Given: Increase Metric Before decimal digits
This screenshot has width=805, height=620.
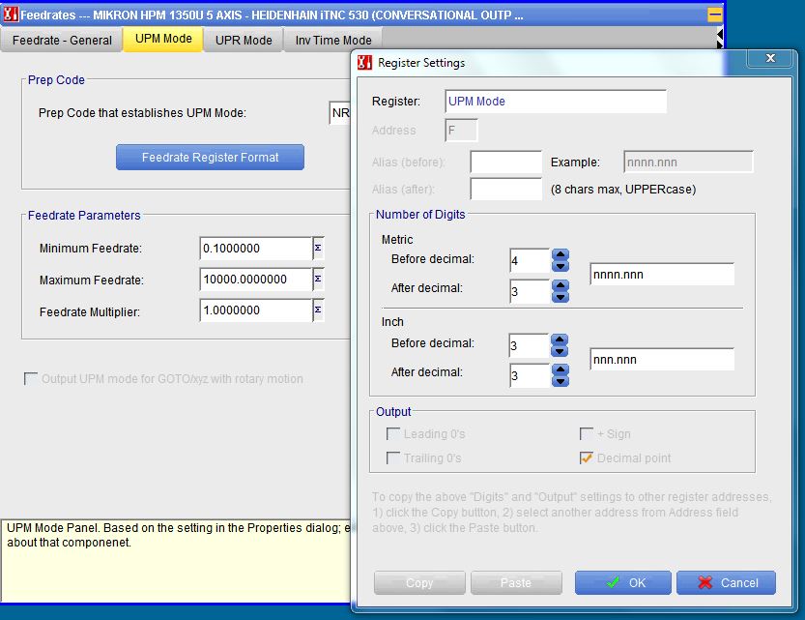Looking at the screenshot, I should 561,254.
